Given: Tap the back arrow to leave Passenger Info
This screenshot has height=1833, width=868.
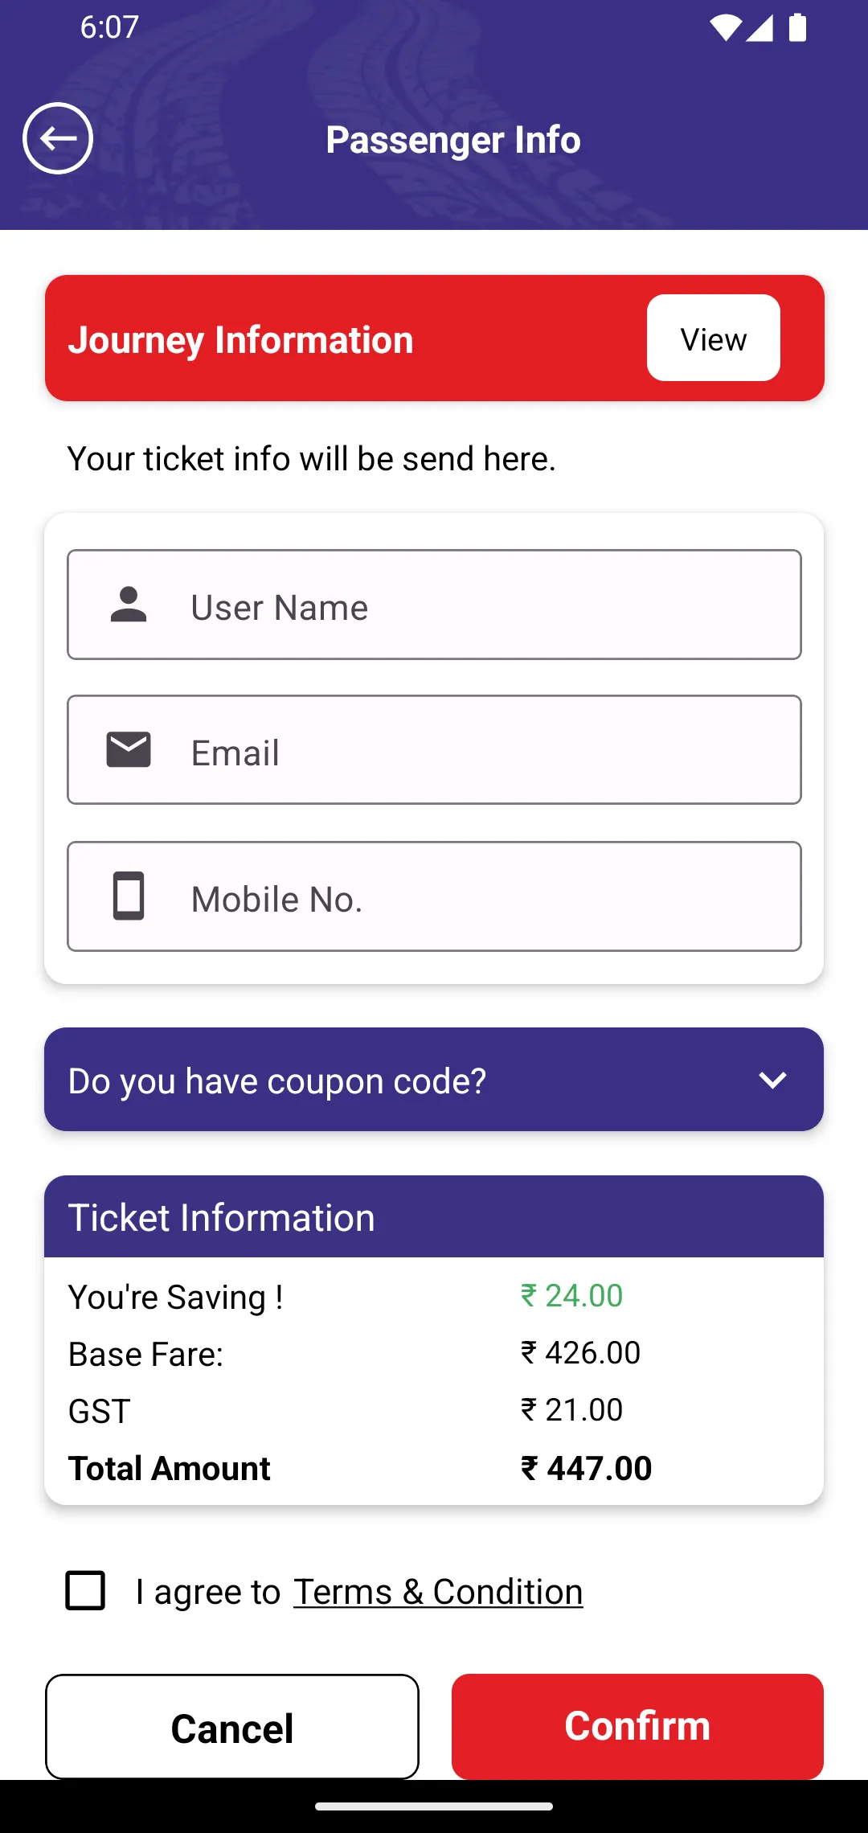Looking at the screenshot, I should [x=58, y=138].
